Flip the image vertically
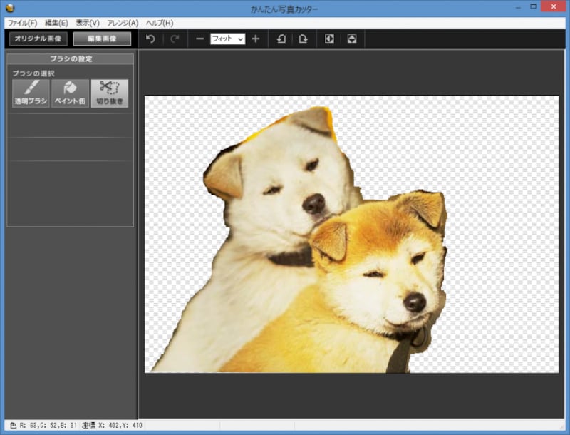570x435 pixels. tap(351, 39)
